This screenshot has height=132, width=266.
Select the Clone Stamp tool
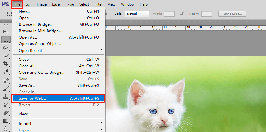tap(6, 97)
